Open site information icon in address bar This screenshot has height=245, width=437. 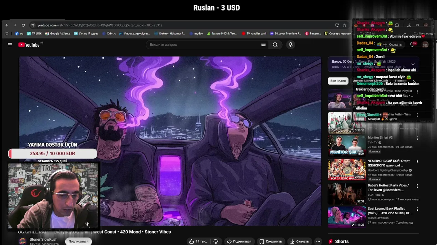pyautogui.click(x=33, y=25)
